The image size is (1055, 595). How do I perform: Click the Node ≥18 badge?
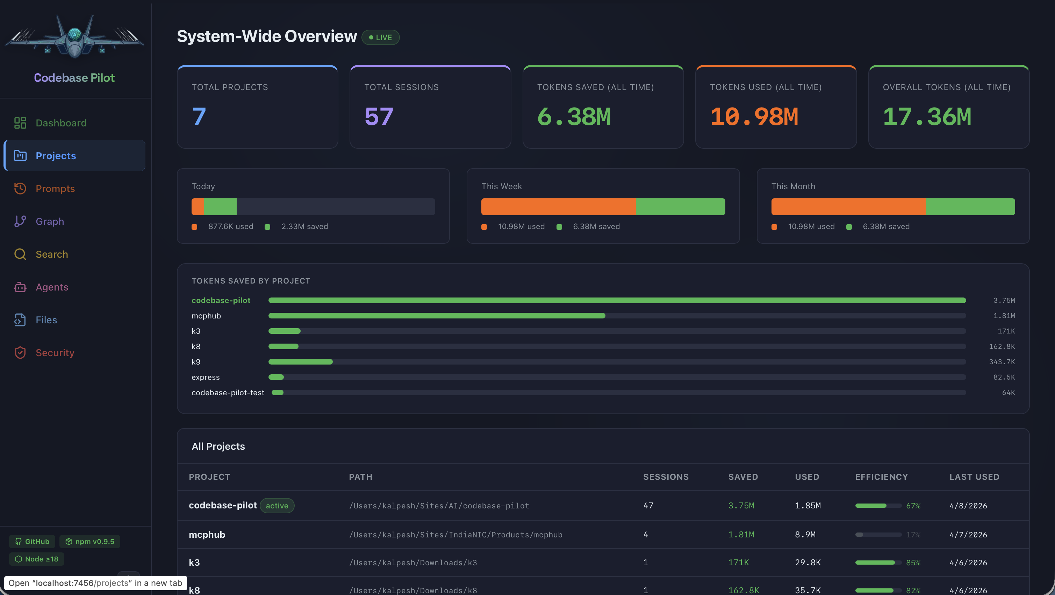coord(36,559)
